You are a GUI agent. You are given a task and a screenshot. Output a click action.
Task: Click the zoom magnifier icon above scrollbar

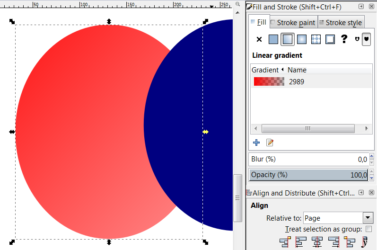pyautogui.click(x=238, y=4)
